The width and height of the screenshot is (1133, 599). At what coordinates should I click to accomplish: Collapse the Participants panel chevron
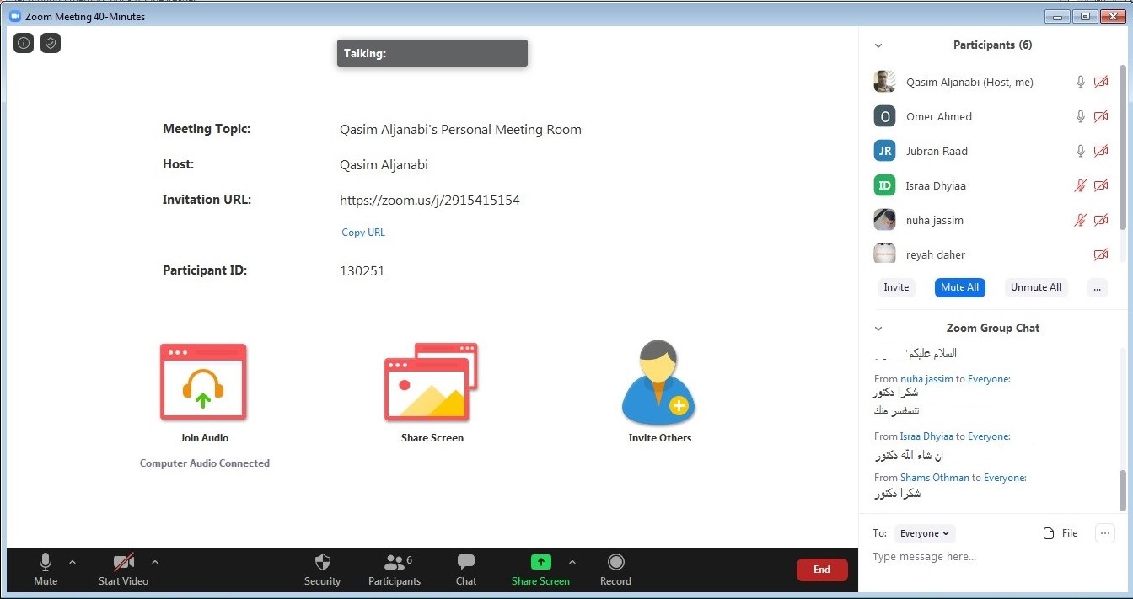878,45
